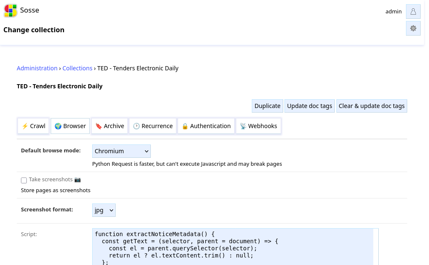The height and width of the screenshot is (265, 429).
Task: Open the Screenshot format dropdown
Action: tap(104, 210)
